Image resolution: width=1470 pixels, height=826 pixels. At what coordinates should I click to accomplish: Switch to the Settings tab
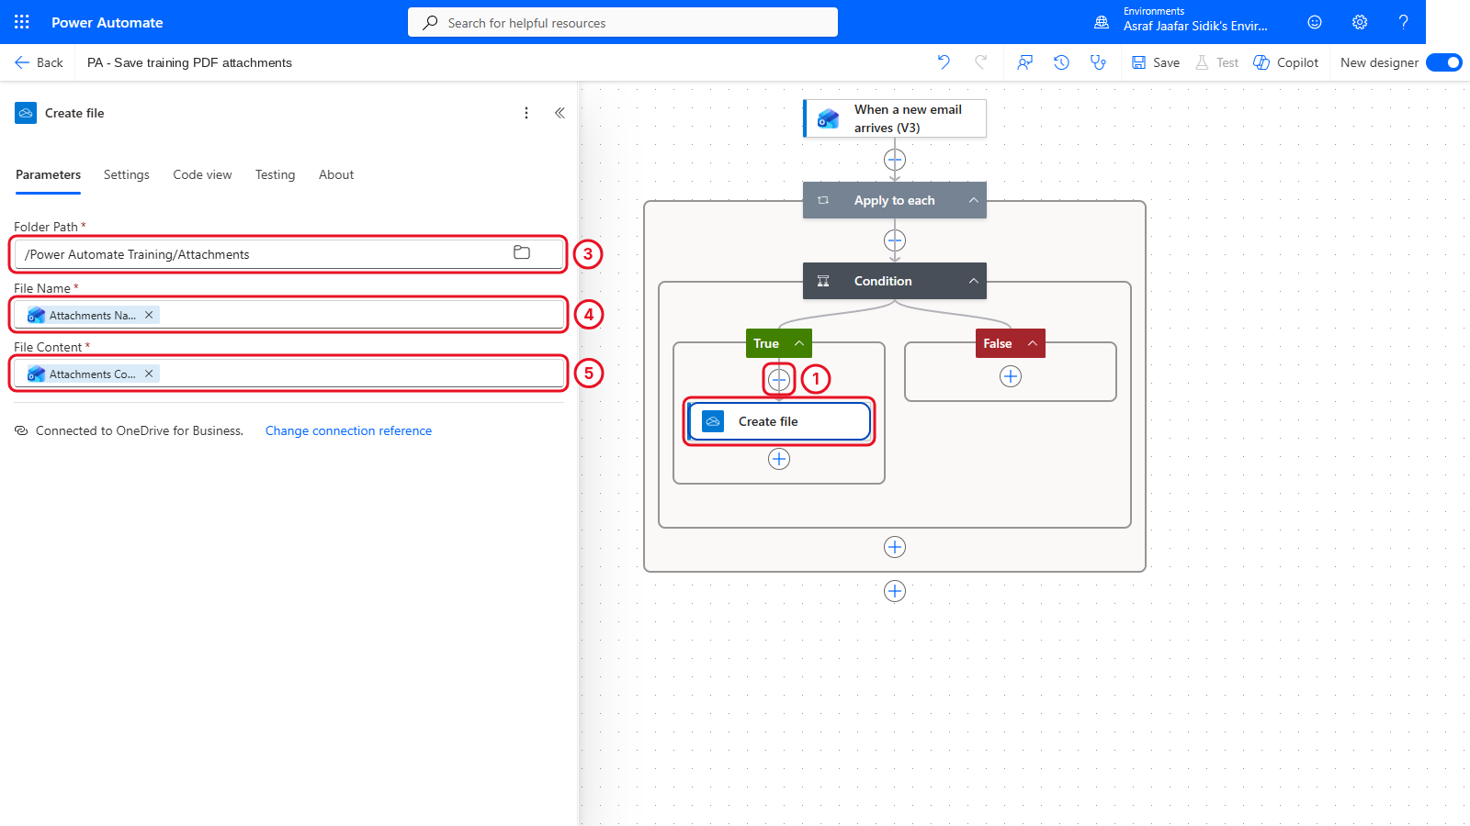(x=127, y=174)
